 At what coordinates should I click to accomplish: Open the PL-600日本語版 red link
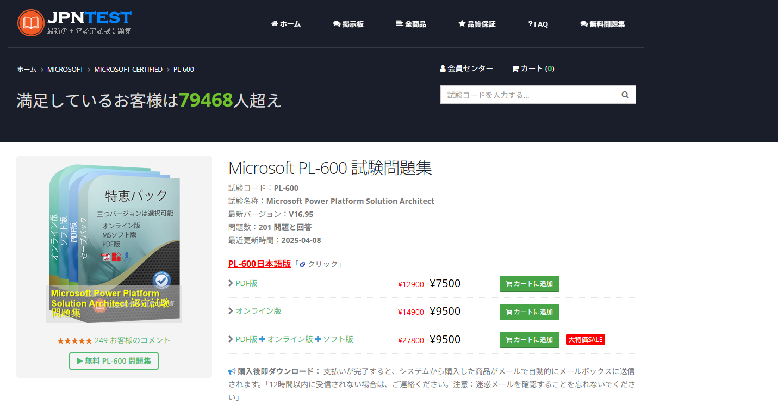coord(259,264)
